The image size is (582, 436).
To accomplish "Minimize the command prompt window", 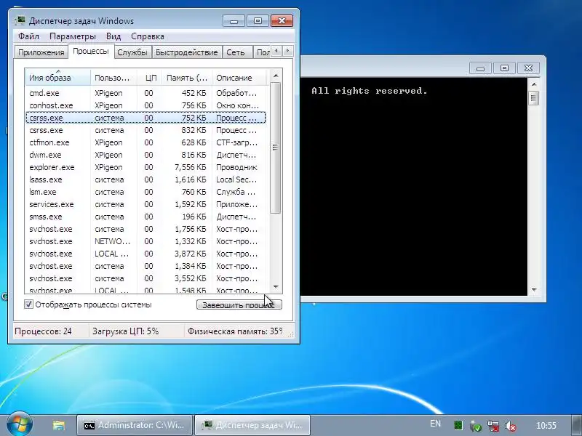I will coord(480,68).
